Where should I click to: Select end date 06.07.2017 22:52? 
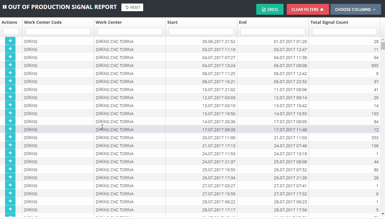click(290, 81)
